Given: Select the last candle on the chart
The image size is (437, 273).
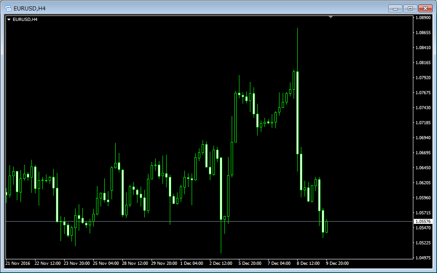Looking at the screenshot, I should [x=327, y=227].
